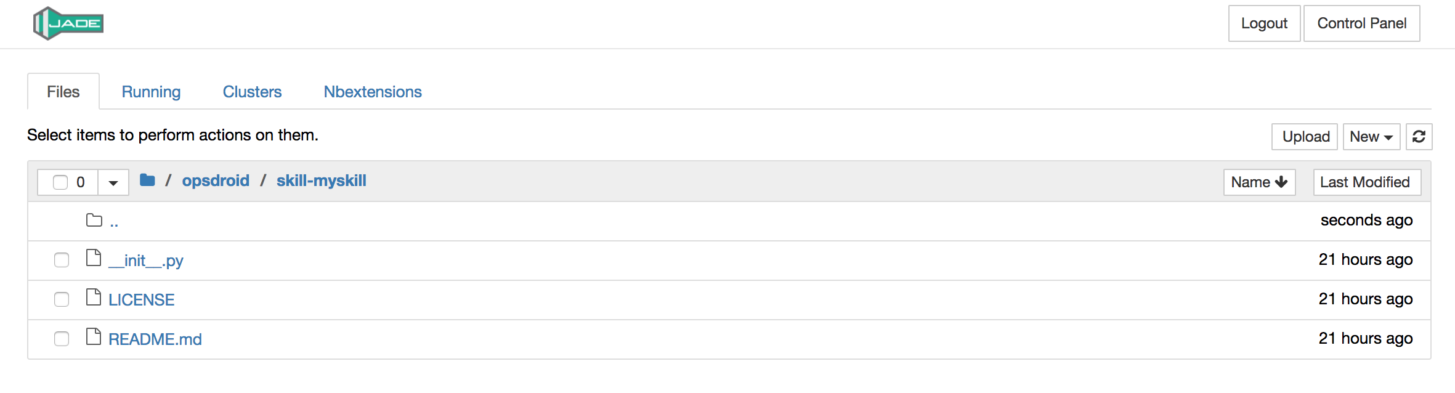Image resolution: width=1455 pixels, height=393 pixels.
Task: Click the LICENSE file icon
Action: (94, 298)
